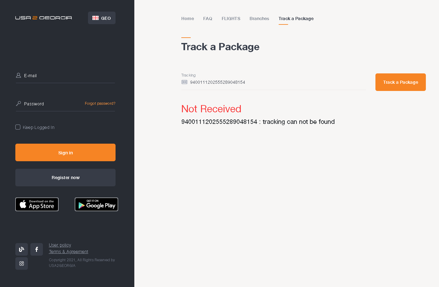Click the USA 2 GEORGIA logo
439x287 pixels.
point(44,18)
